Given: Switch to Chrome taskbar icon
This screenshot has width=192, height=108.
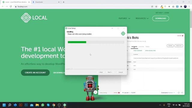Looking at the screenshot, I should (x=54, y=105).
